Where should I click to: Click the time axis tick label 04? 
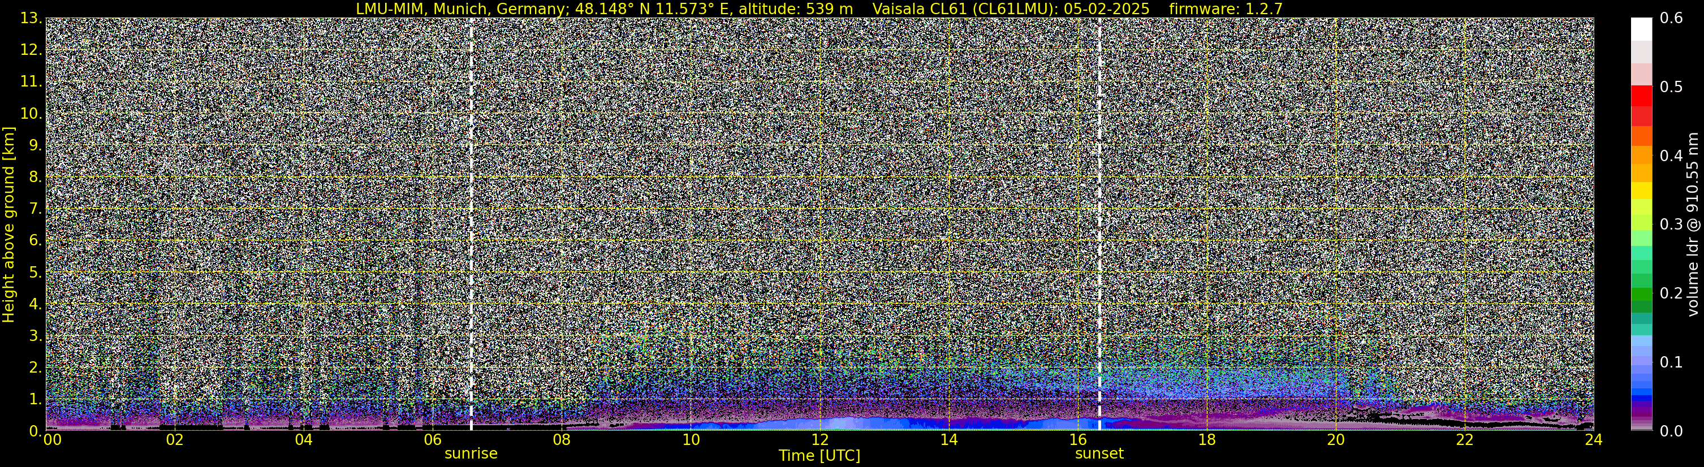click(x=303, y=440)
